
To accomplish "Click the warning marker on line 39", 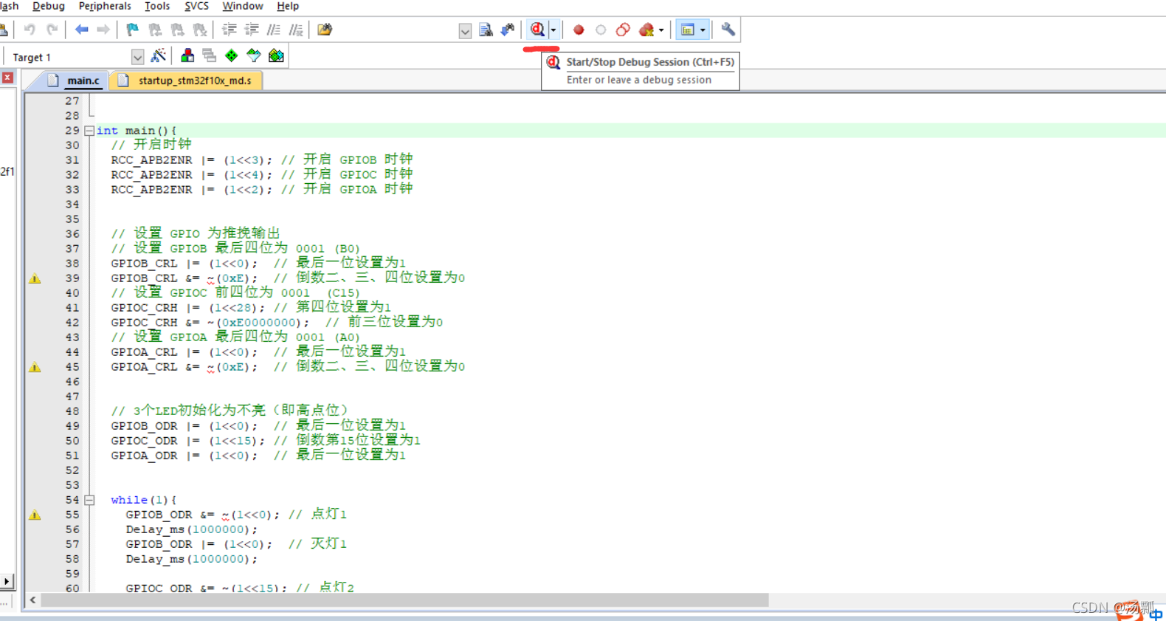I will (35, 278).
